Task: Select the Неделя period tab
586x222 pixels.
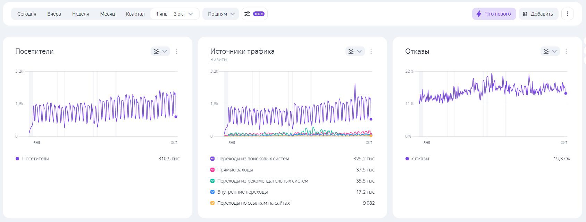Action: point(81,14)
